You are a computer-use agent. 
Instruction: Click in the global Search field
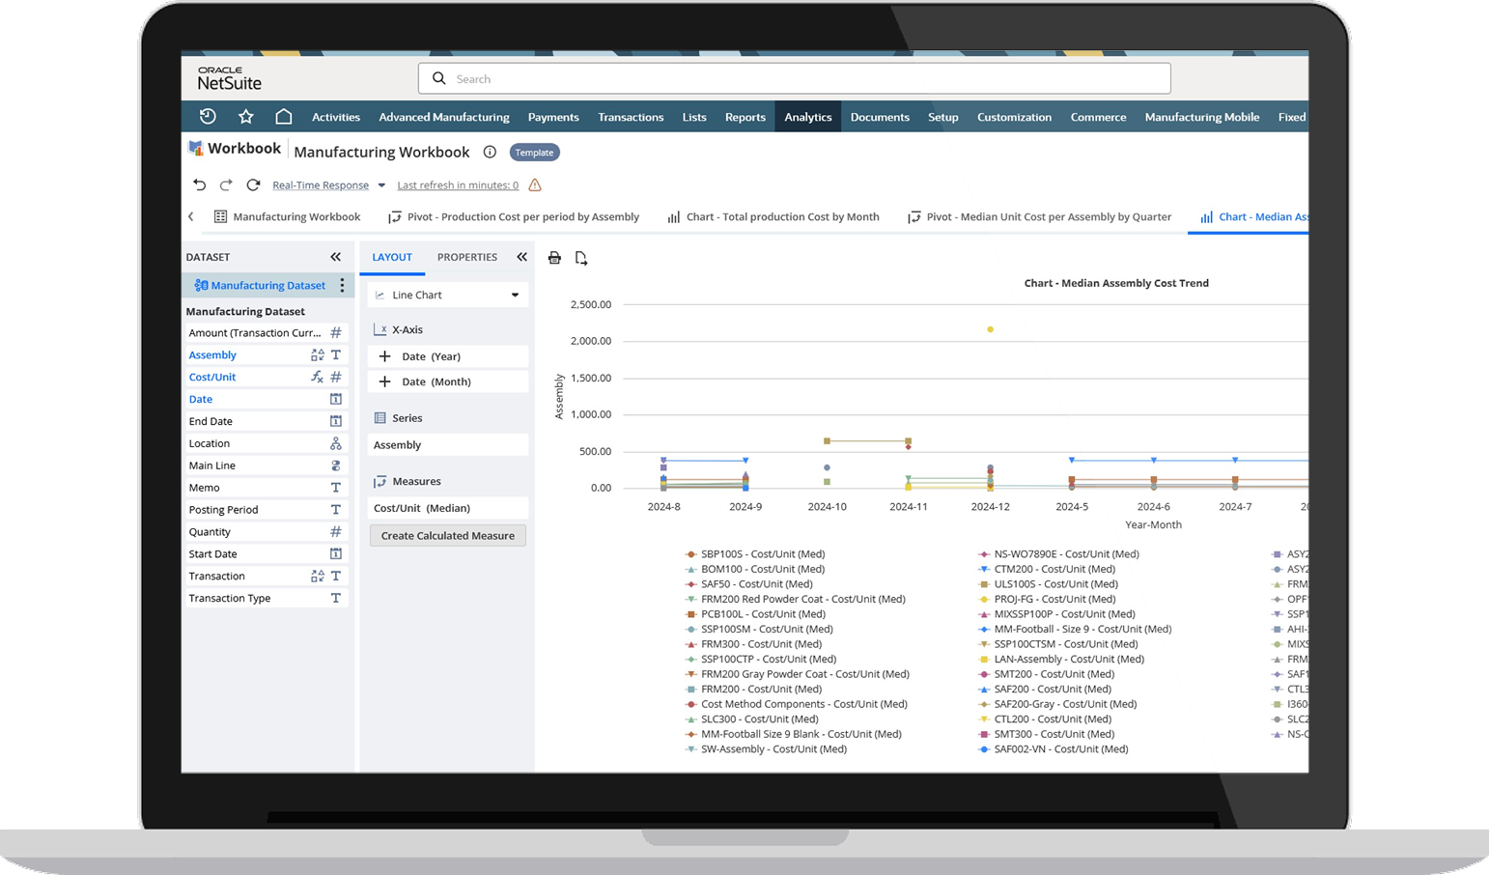[794, 78]
